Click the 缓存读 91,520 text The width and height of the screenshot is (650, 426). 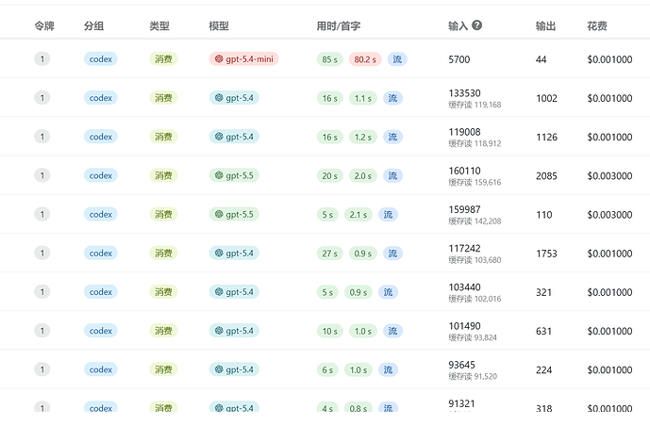(473, 377)
